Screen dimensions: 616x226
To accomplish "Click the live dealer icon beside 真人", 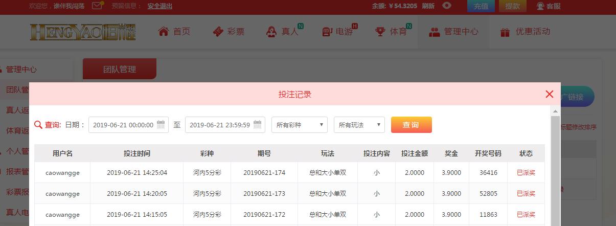I will click(271, 32).
